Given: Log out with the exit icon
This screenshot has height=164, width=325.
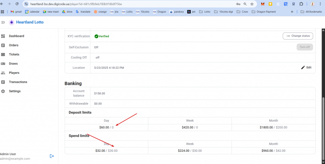Looking at the screenshot, I should tap(52, 156).
